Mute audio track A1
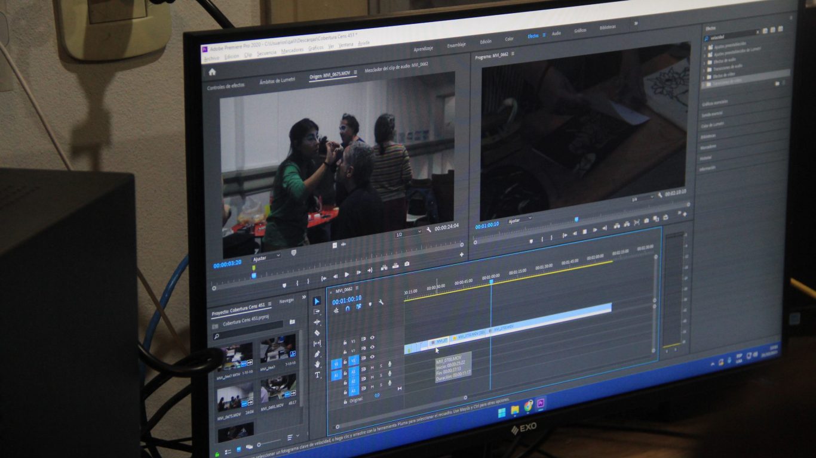This screenshot has height=458, width=816. click(372, 368)
